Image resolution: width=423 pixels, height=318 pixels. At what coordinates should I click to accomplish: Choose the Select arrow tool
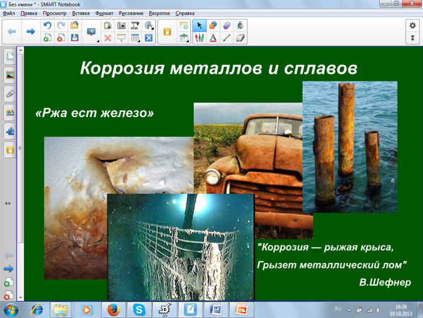(199, 25)
